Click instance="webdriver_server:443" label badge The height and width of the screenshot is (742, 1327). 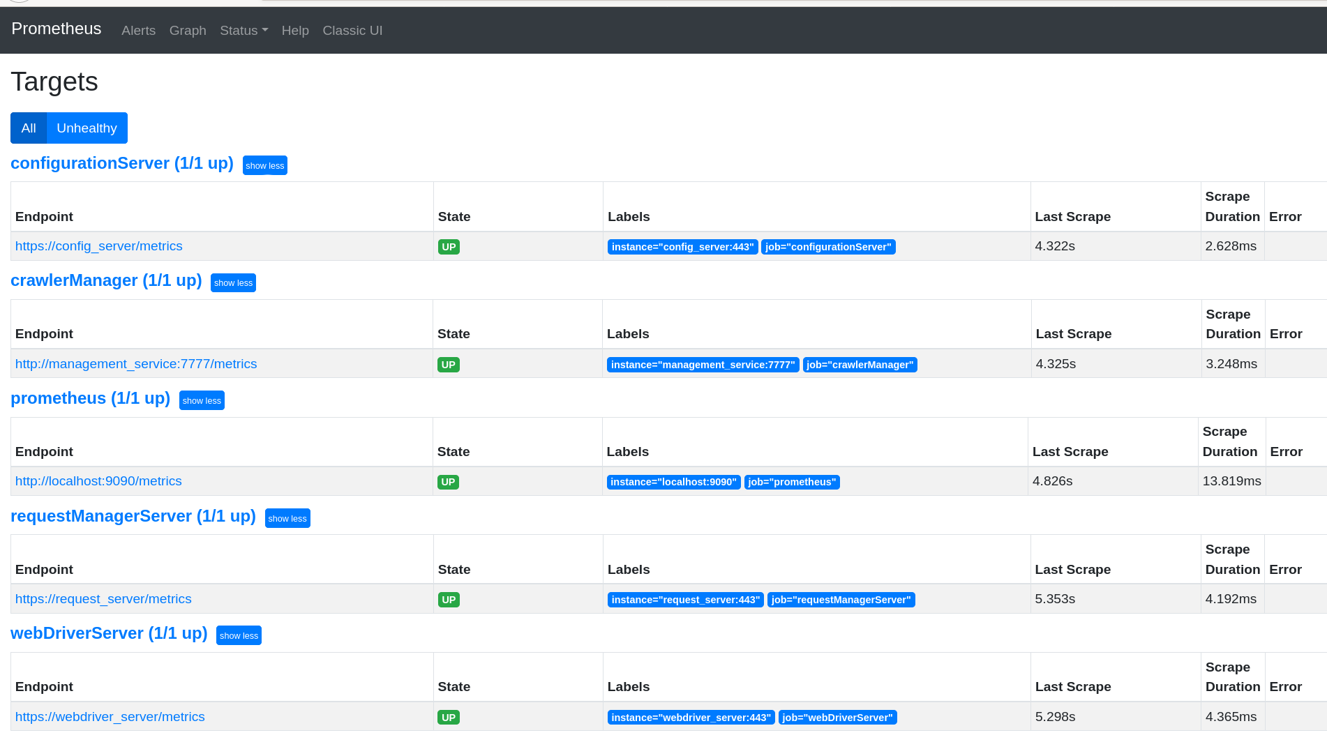[x=691, y=718]
